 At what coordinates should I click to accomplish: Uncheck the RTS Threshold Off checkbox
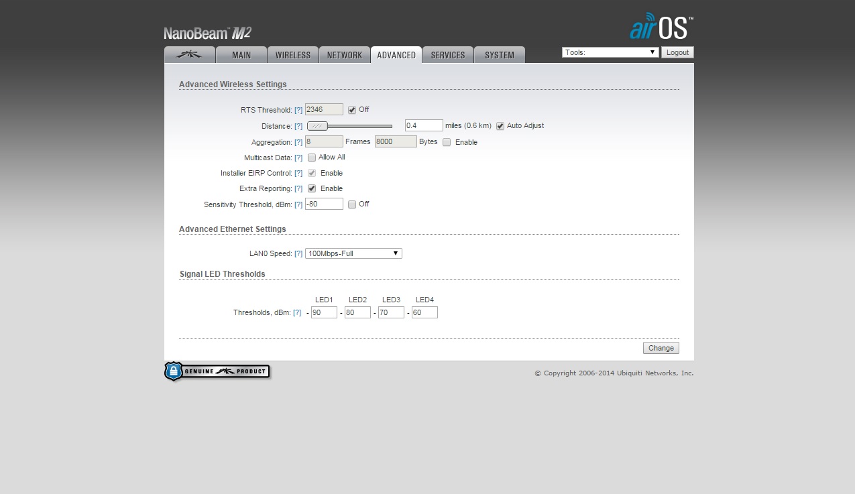(352, 110)
